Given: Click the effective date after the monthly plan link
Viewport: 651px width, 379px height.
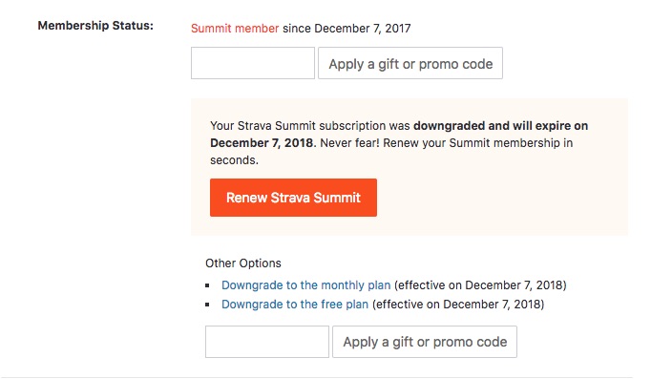Looking at the screenshot, I should coord(480,285).
